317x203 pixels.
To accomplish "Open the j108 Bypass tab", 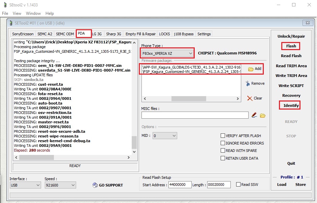I will 184,34.
